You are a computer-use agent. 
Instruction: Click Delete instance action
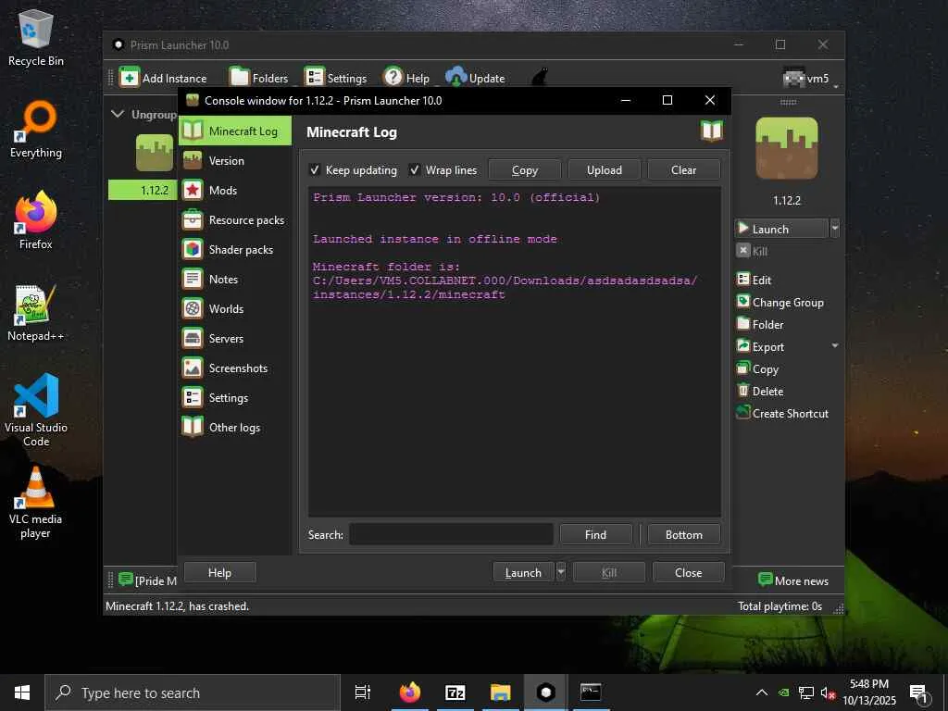(x=760, y=392)
